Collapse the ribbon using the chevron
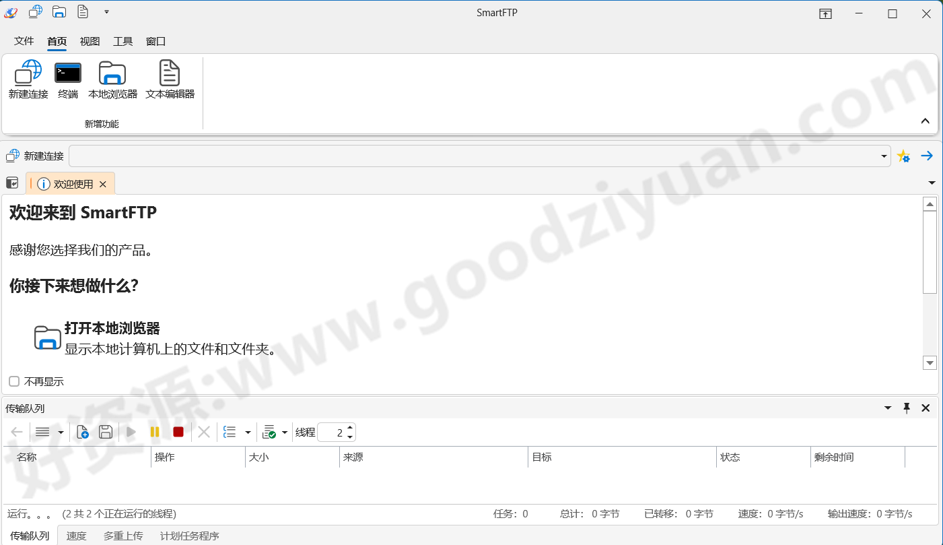 (x=925, y=121)
